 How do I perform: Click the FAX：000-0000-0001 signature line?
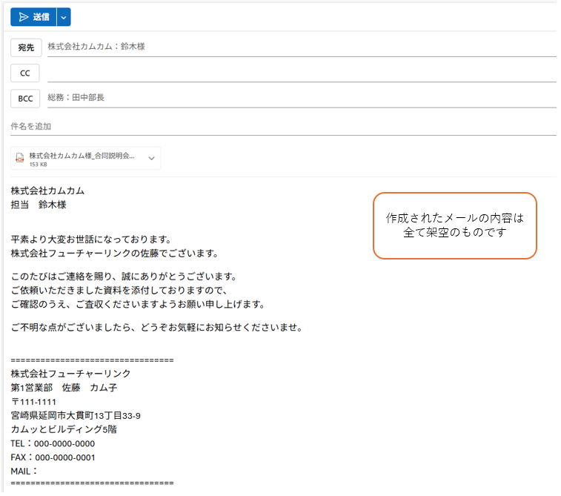tap(53, 457)
